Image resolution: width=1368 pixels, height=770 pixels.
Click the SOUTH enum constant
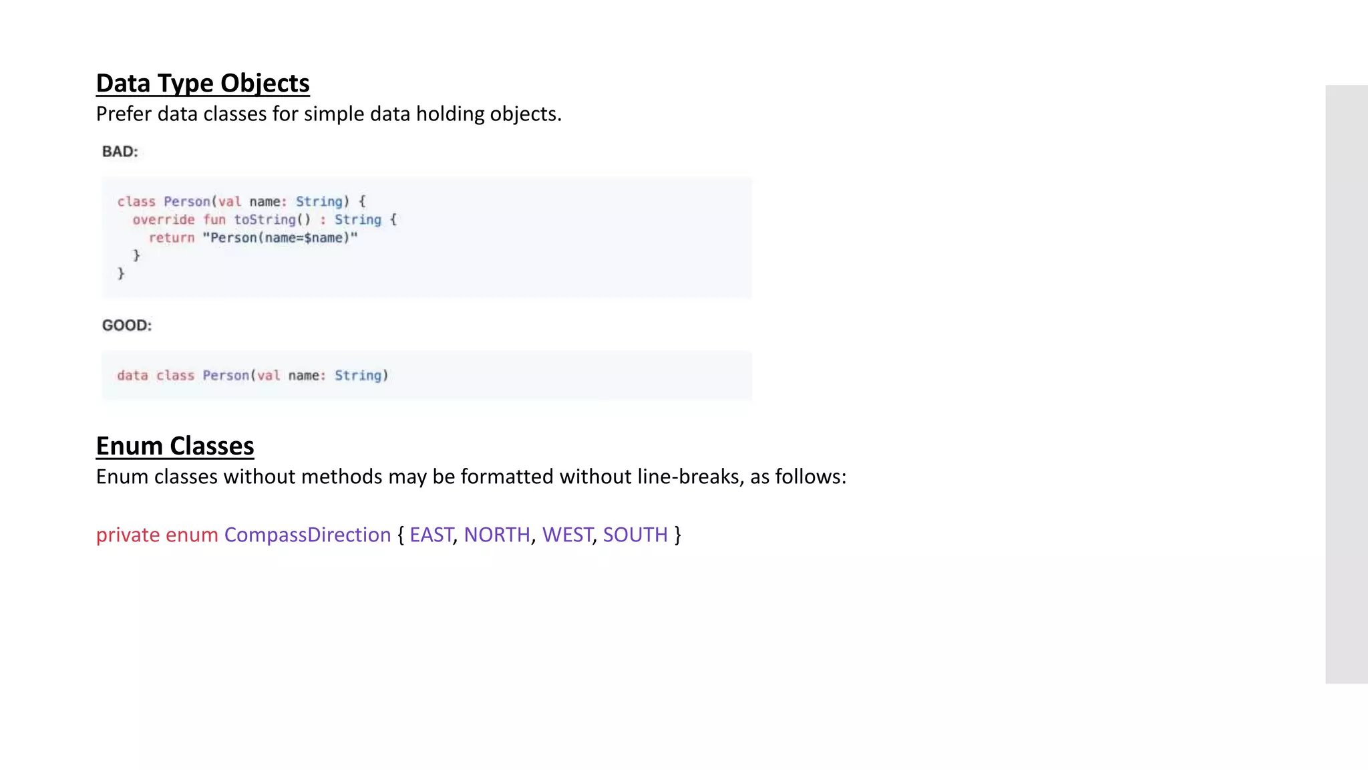[x=635, y=535]
